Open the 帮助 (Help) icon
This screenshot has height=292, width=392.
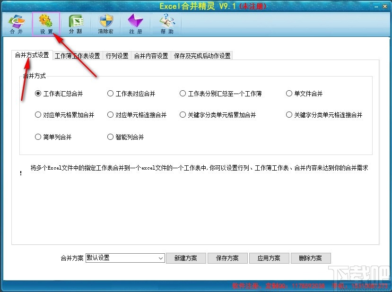pos(167,24)
